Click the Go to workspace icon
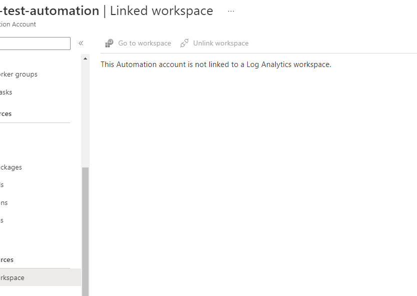The image size is (417, 296). (108, 43)
